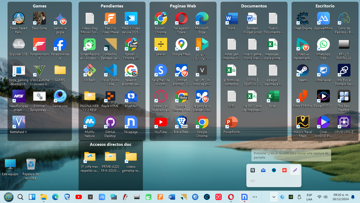Viewport: 360px width, 203px height.
Task: Click the taskbar search magnifier
Action: coord(20,197)
